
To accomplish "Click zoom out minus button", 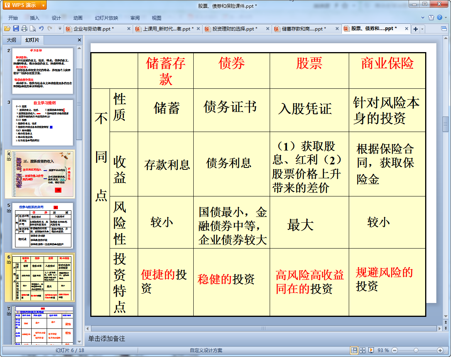I will [395, 350].
